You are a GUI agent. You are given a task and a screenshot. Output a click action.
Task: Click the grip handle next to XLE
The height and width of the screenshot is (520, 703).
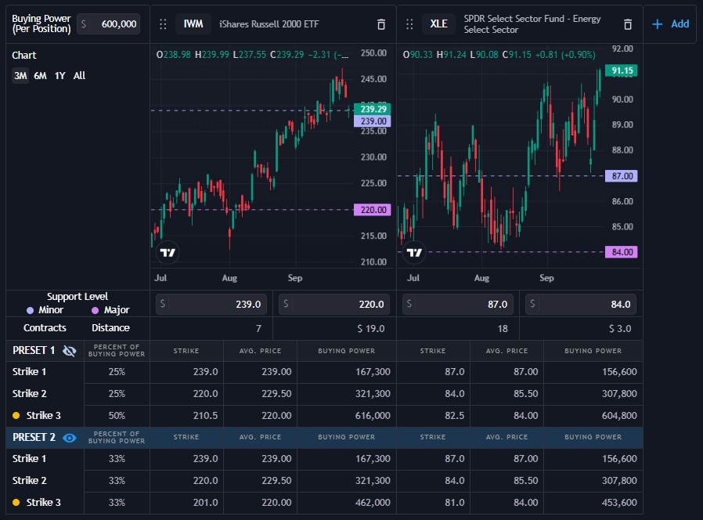[409, 24]
